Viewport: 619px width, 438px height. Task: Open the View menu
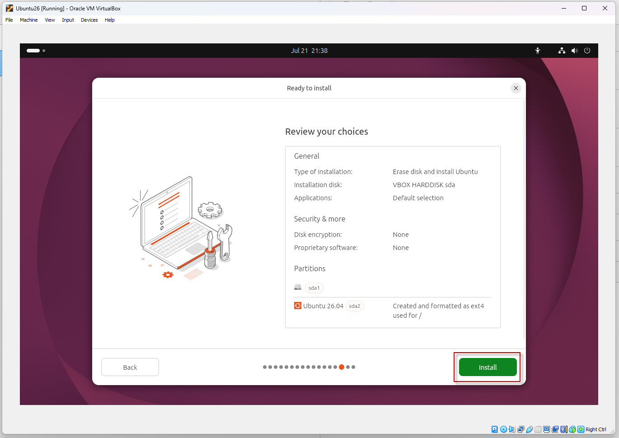[x=50, y=20]
